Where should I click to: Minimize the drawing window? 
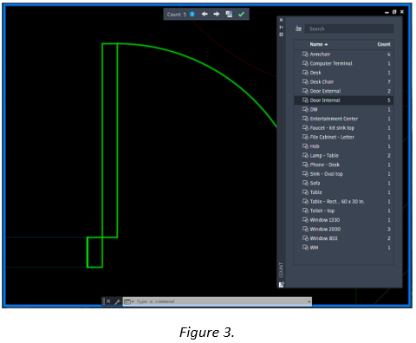387,12
